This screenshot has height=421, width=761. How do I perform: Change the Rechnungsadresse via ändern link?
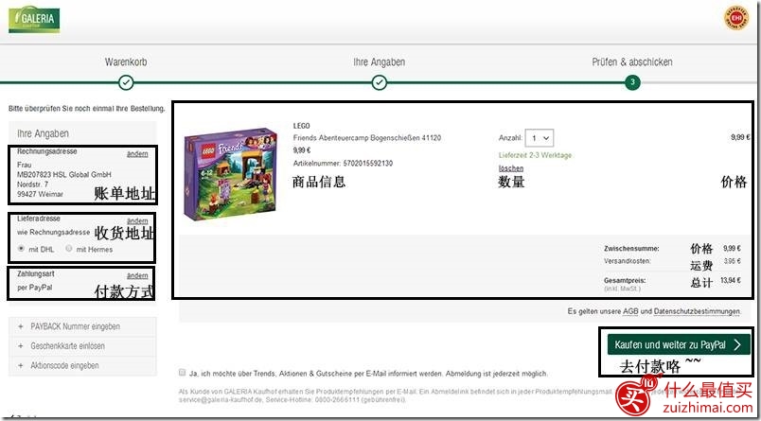(137, 154)
